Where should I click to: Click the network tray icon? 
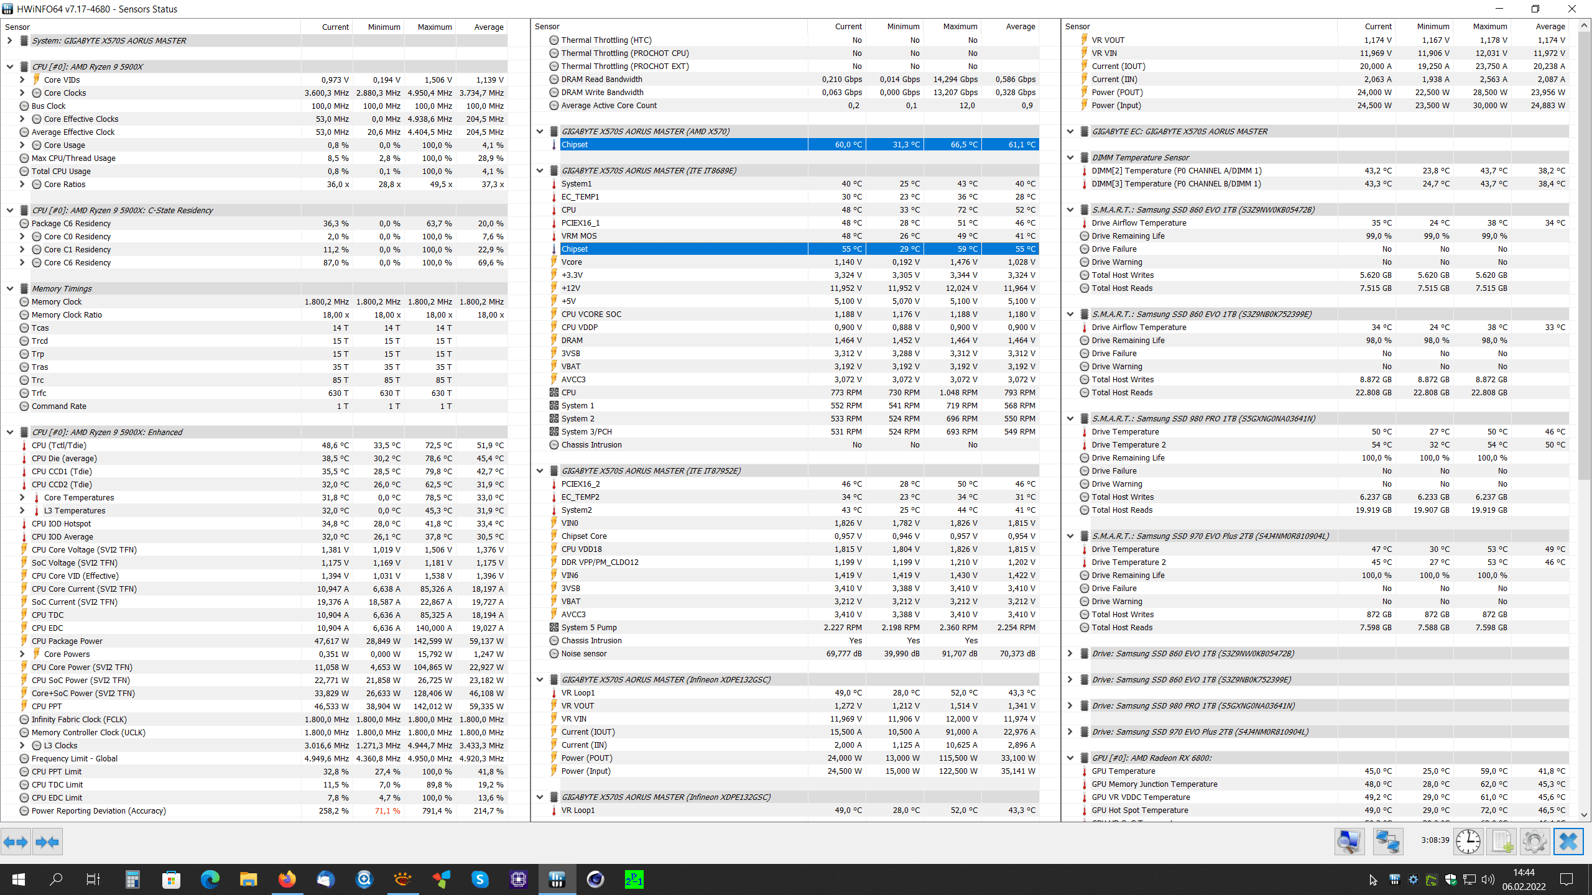1469,879
